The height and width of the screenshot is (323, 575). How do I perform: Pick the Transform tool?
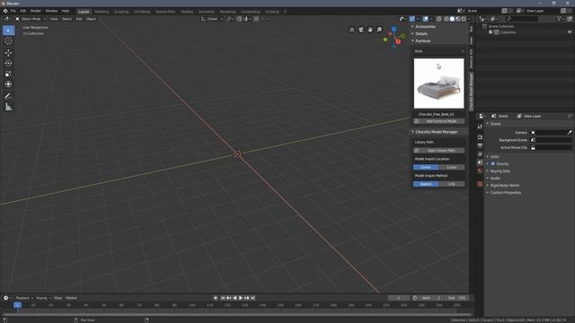click(x=8, y=84)
